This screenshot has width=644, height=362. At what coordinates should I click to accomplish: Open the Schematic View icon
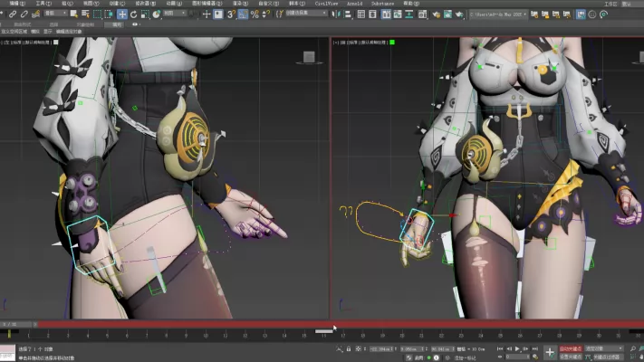(x=409, y=14)
